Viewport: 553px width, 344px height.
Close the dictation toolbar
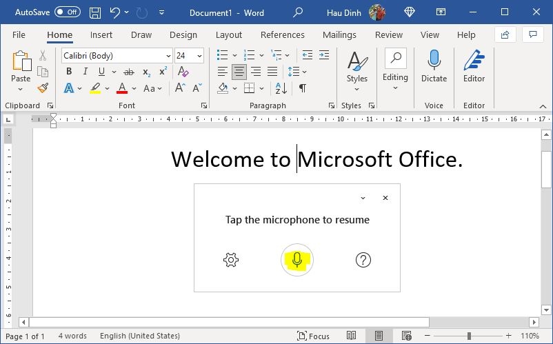[385, 198]
